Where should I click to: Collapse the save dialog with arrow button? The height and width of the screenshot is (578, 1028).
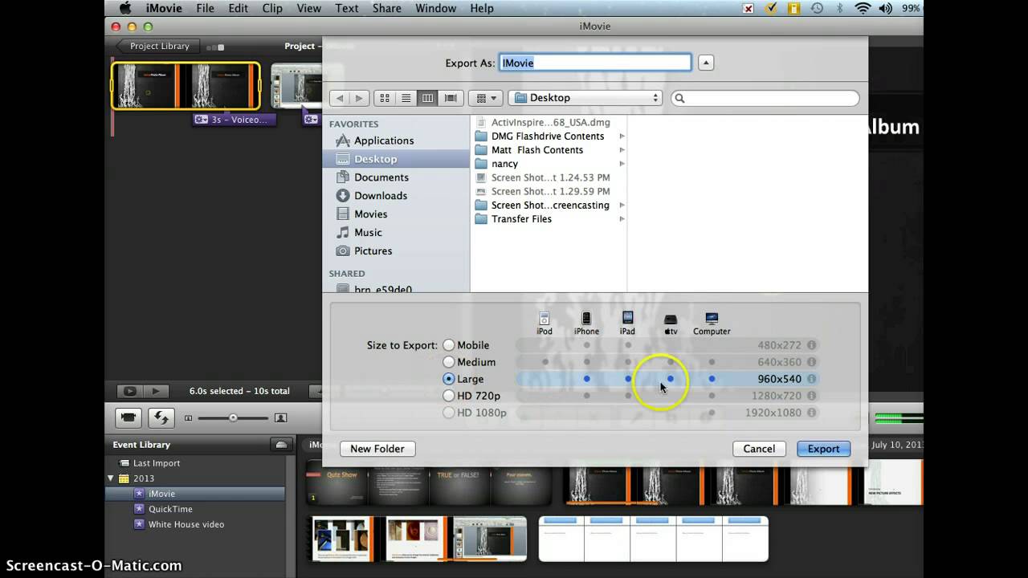[706, 63]
